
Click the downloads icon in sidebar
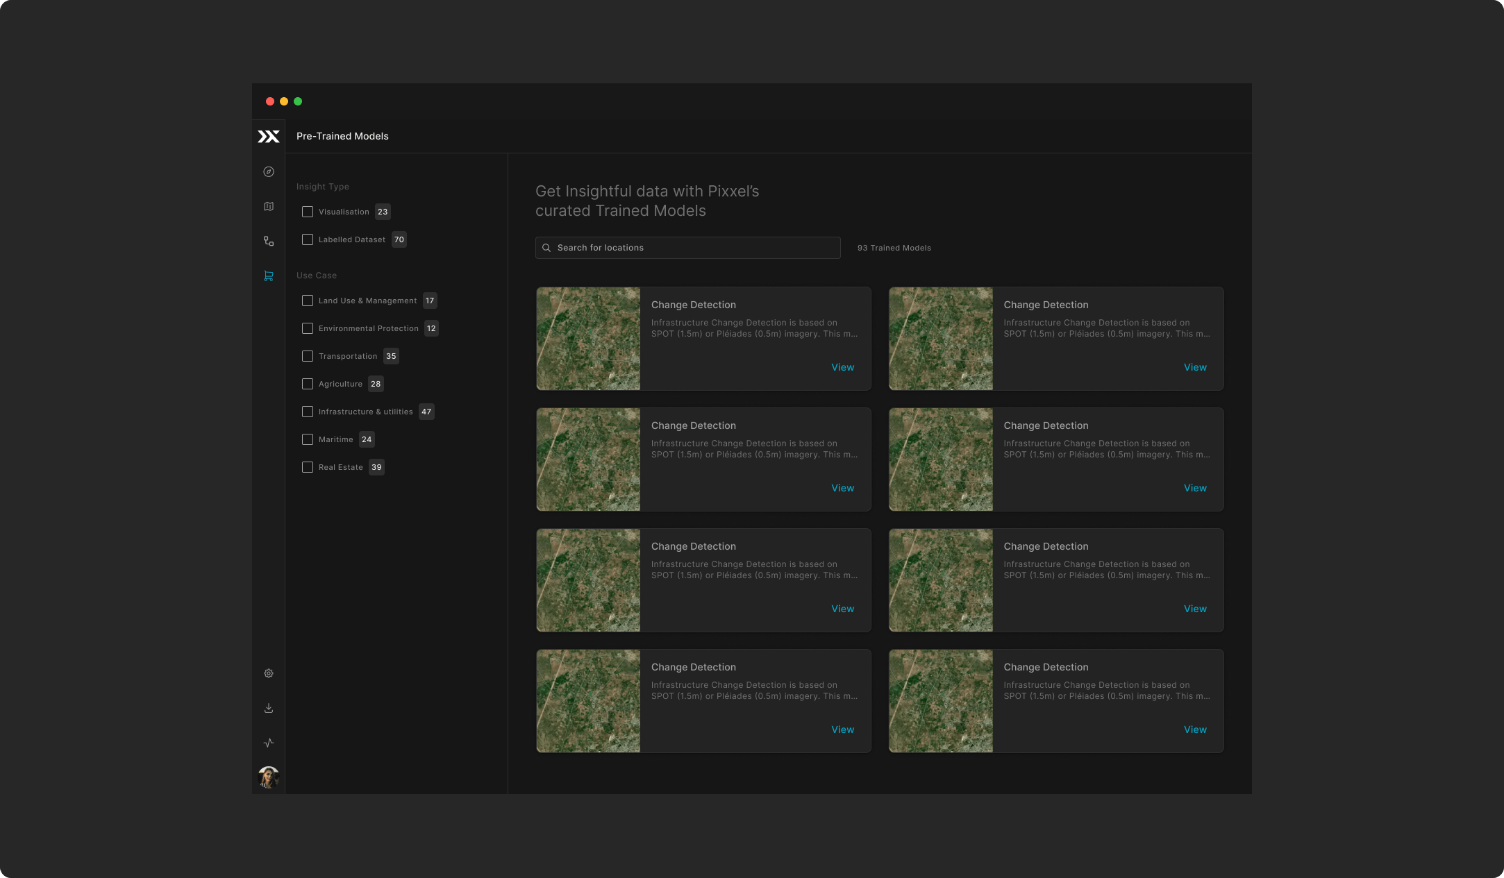269,708
